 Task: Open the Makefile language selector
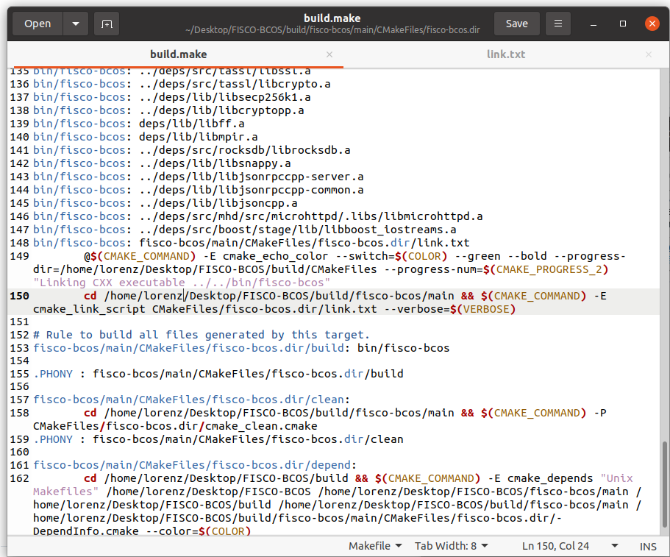(x=375, y=546)
